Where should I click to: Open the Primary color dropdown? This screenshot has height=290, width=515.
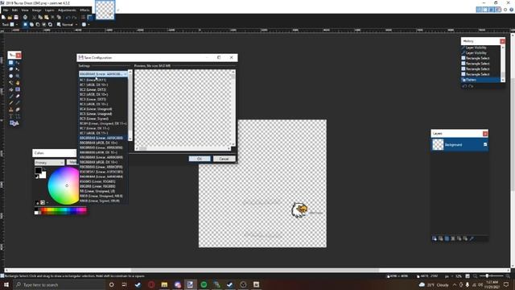49,163
